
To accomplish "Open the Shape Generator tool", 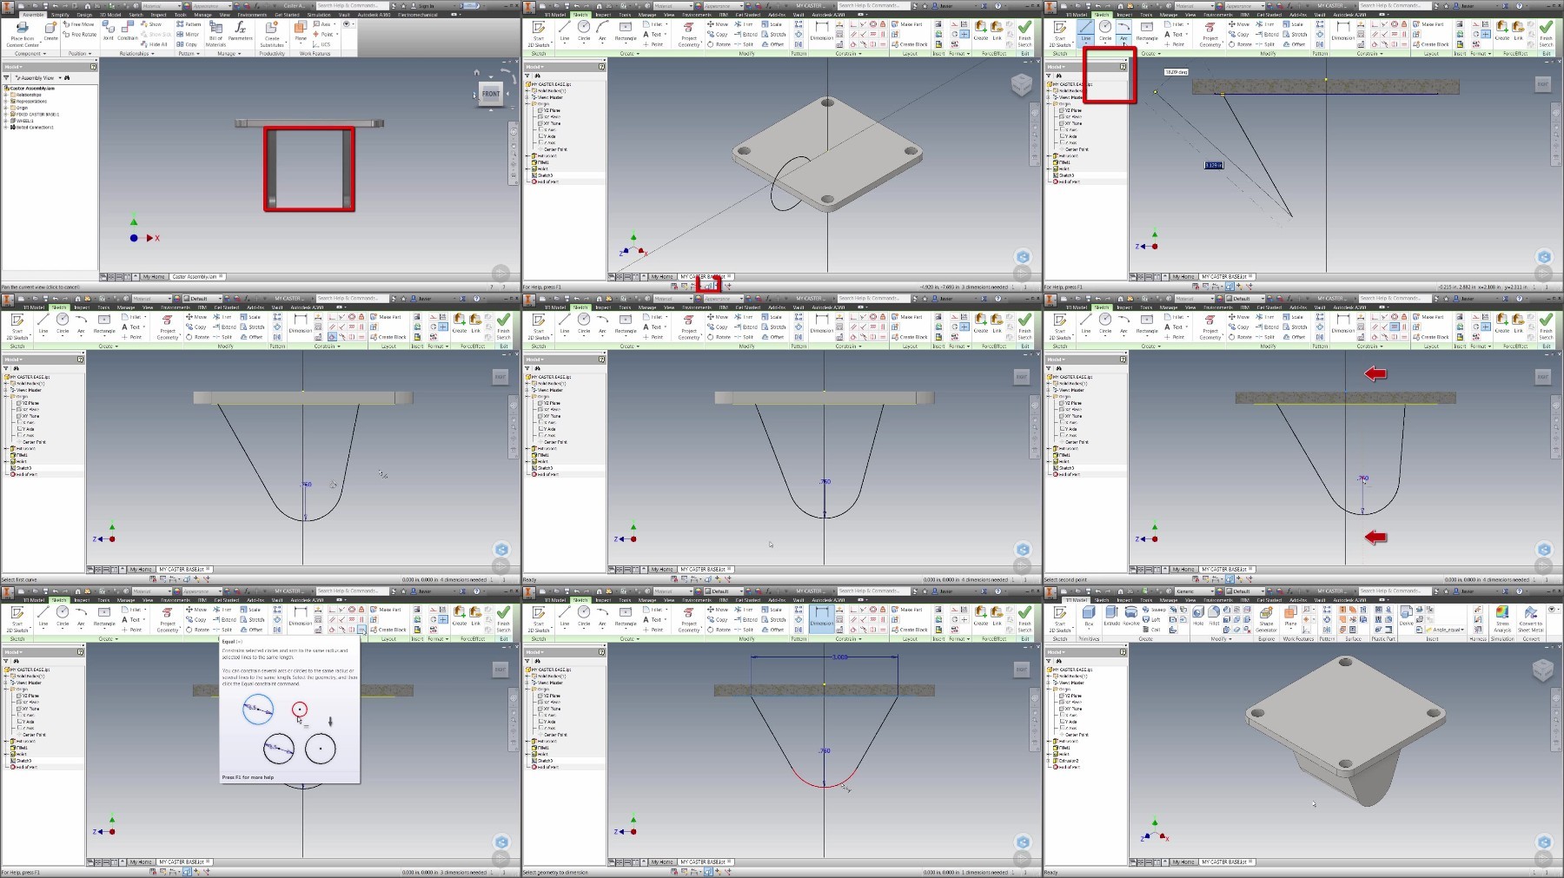I will point(1266,618).
